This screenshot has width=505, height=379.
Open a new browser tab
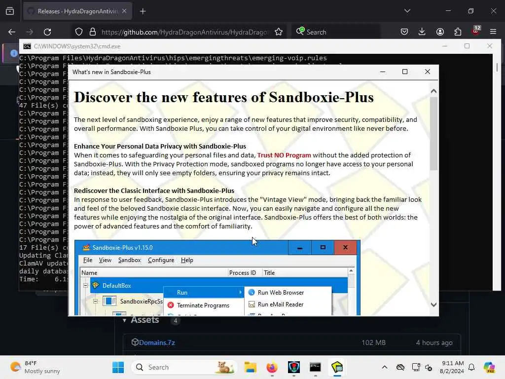pyautogui.click(x=143, y=11)
